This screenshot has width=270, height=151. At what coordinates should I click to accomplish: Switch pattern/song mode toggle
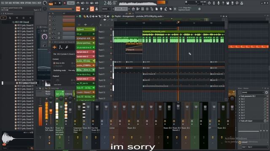pyautogui.click(x=51, y=3)
